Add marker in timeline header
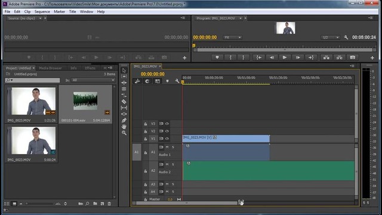Image resolution: width=382 pixels, height=215 pixels. click(x=167, y=81)
